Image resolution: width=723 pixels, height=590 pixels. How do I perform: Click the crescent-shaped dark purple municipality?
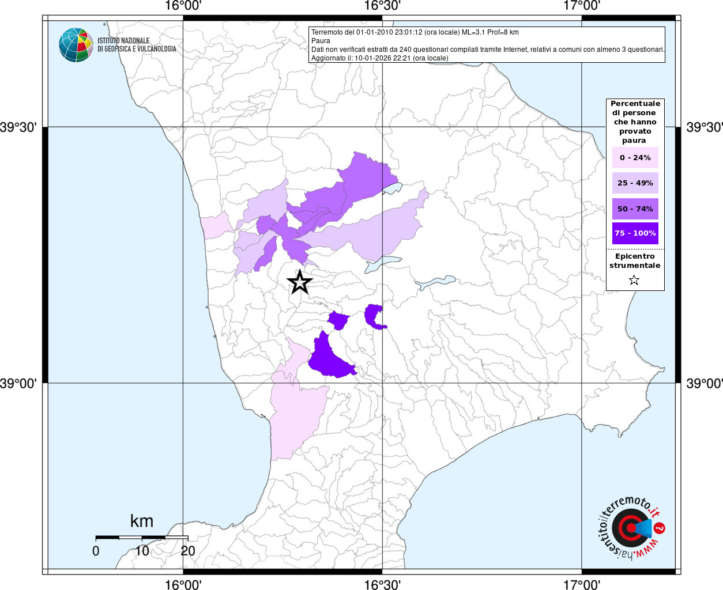tap(372, 316)
